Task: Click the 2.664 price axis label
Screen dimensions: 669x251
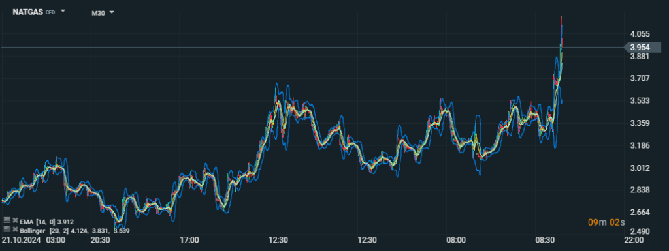Action: tap(640, 213)
